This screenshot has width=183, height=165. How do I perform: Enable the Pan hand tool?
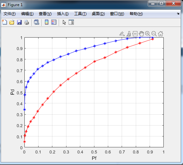[x=141, y=34]
